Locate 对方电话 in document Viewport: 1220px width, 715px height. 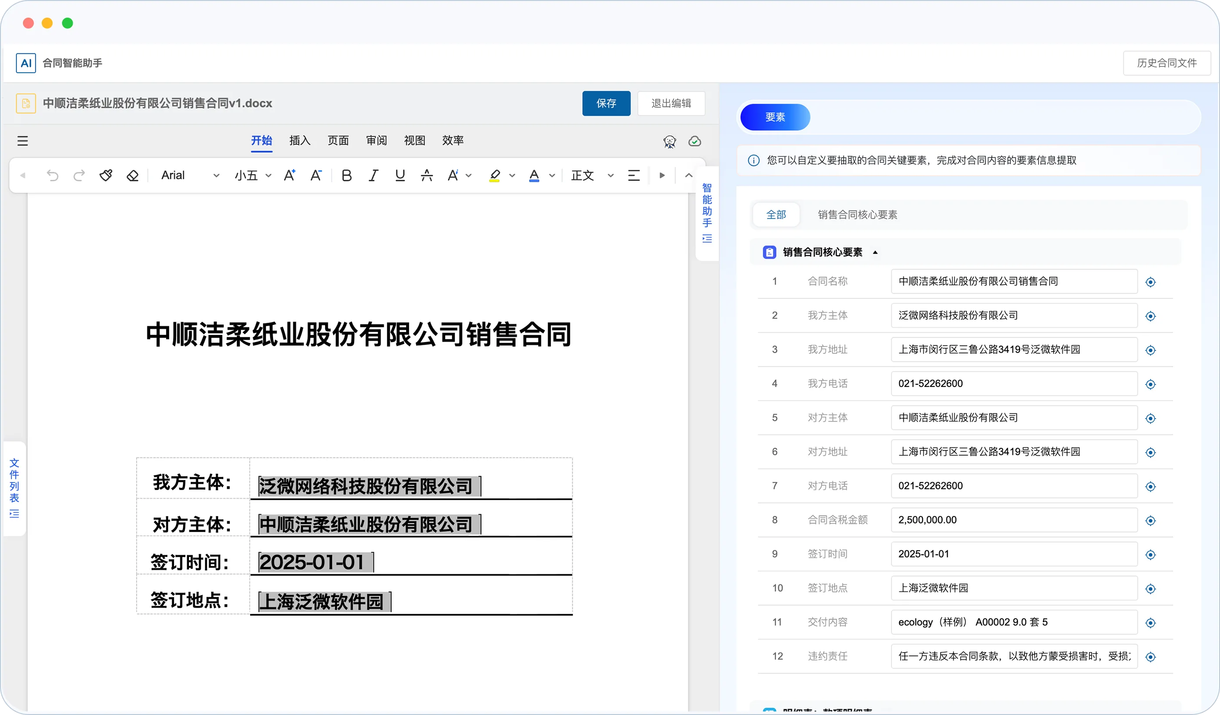click(x=1150, y=486)
